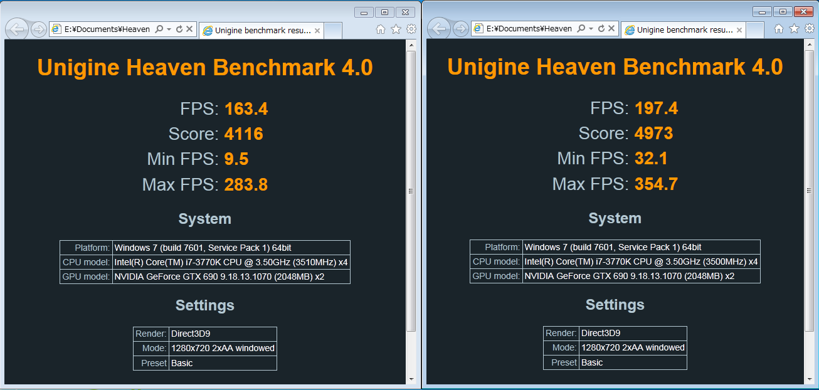Open the Home page in right window
The image size is (819, 390).
pyautogui.click(x=779, y=29)
